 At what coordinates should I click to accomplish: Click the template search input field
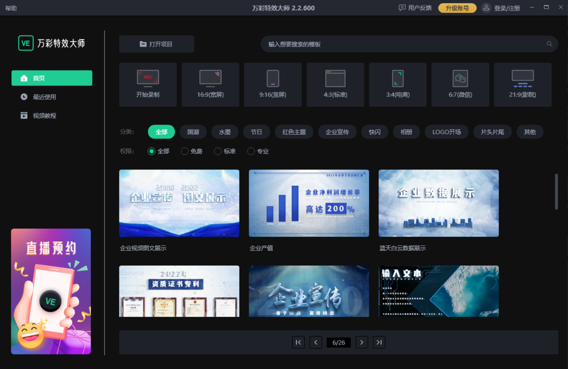409,44
